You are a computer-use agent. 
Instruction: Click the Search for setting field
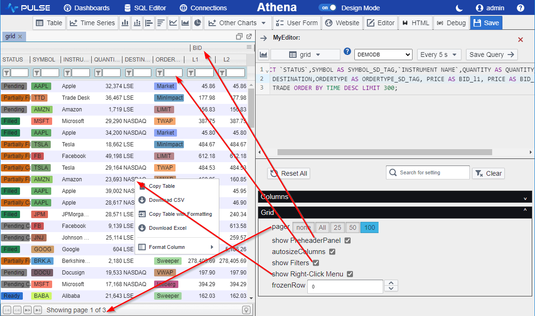tap(428, 172)
